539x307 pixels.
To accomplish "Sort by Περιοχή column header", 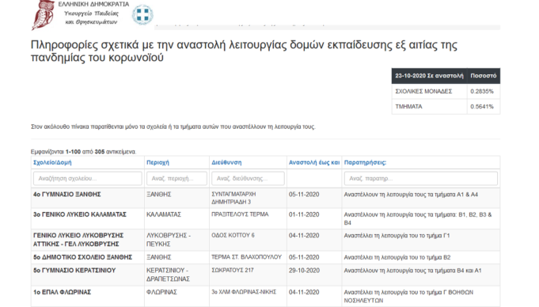I will click(158, 162).
